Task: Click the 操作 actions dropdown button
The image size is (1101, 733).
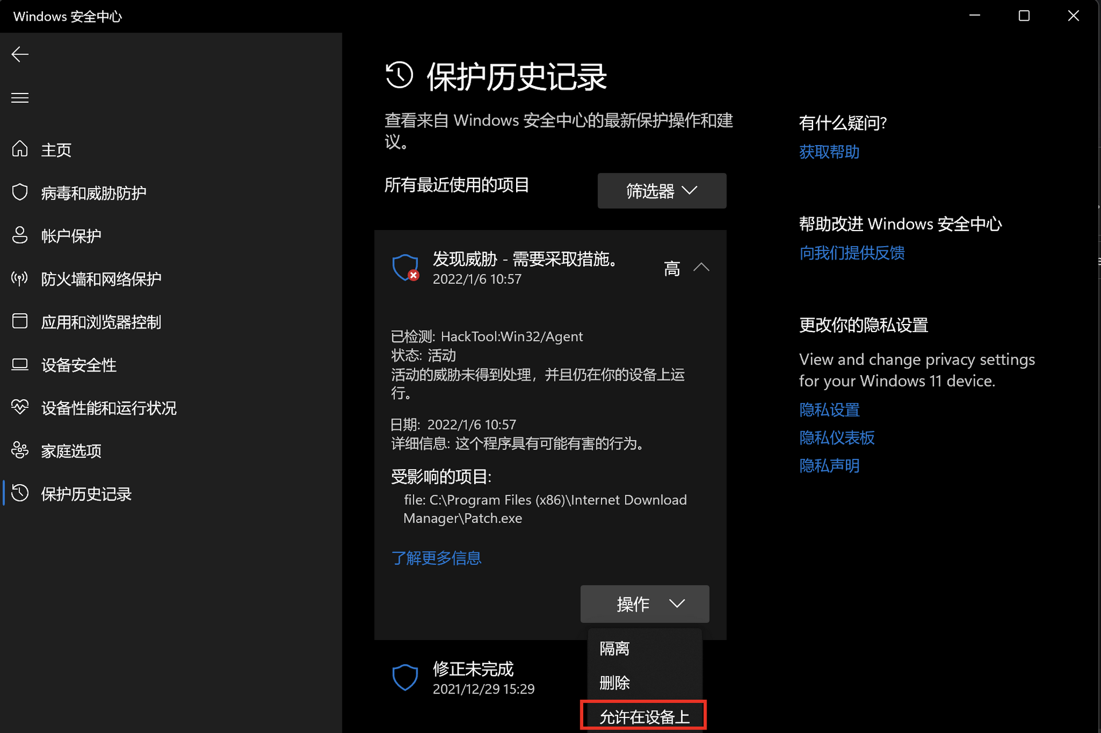Action: click(645, 604)
